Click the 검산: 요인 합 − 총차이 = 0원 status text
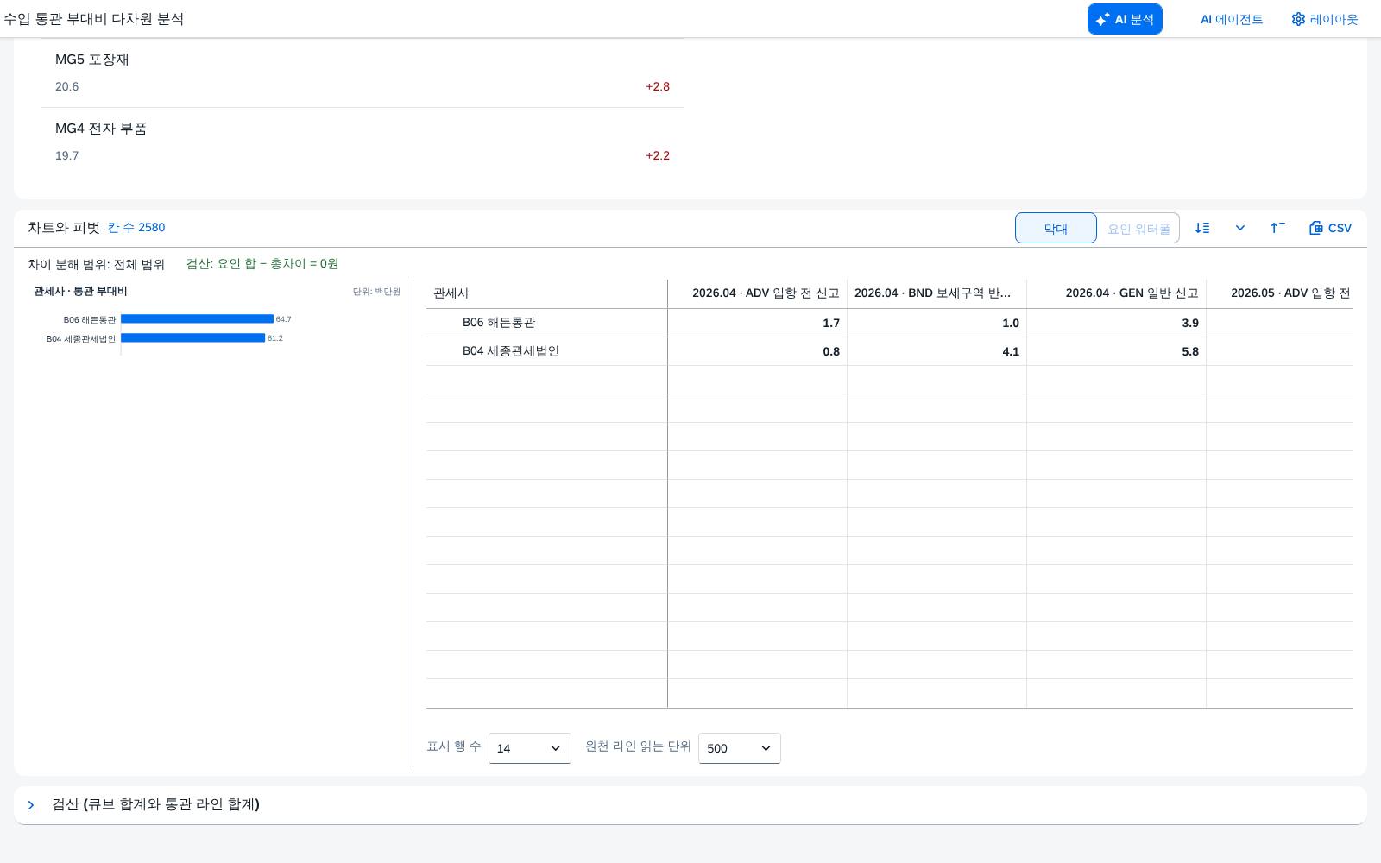The width and height of the screenshot is (1381, 863). tap(262, 264)
